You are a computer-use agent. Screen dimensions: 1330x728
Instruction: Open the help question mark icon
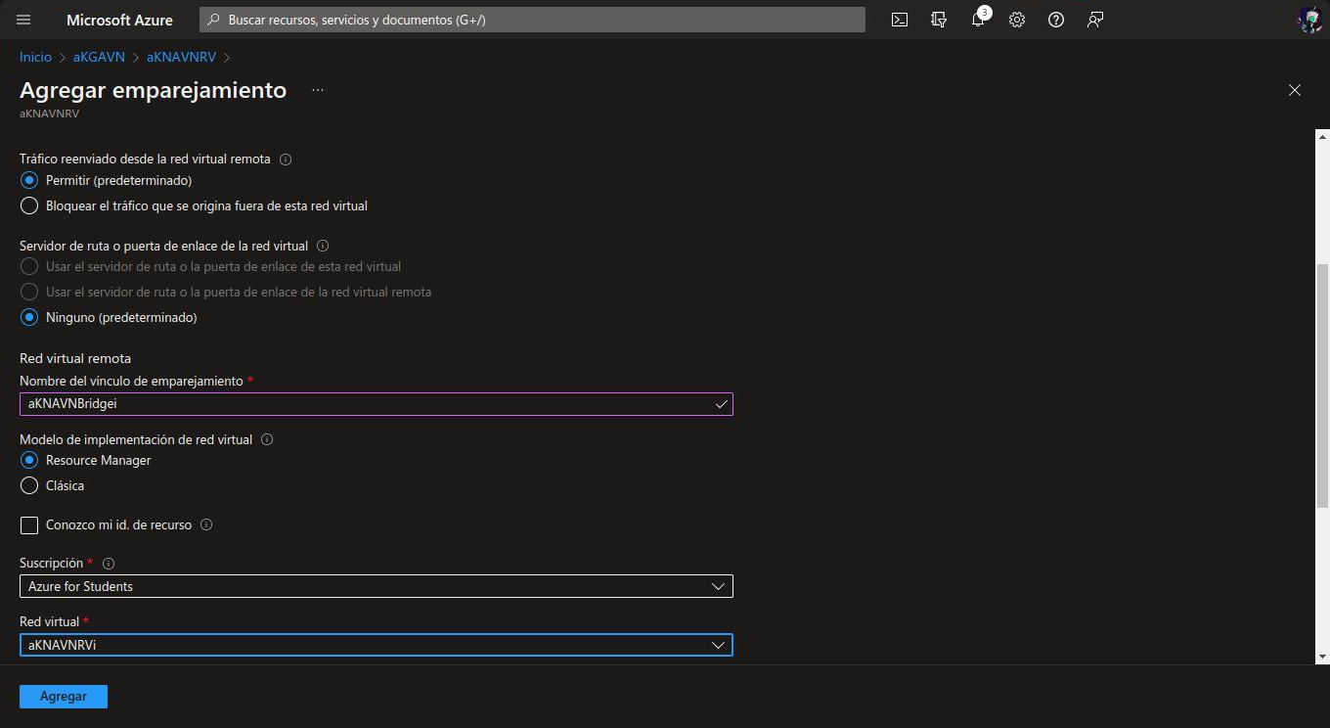tap(1056, 20)
